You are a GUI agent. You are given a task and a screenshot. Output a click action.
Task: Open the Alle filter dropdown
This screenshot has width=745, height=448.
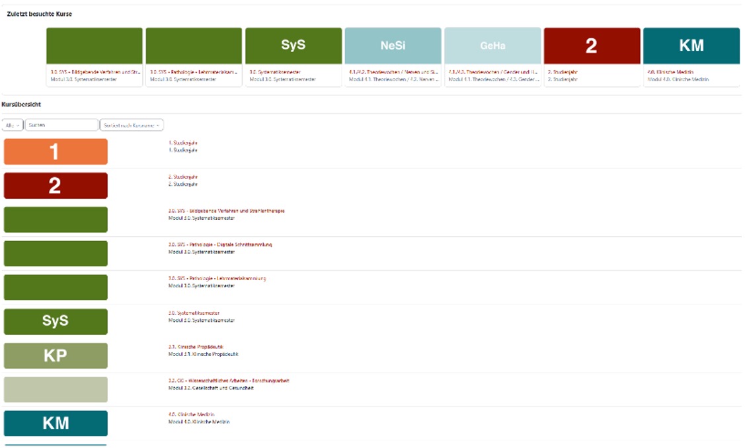(x=11, y=124)
